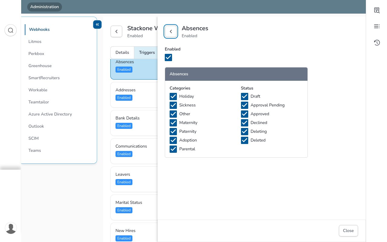Open Workable in the sidebar
This screenshot has width=387, height=242.
(38, 90)
